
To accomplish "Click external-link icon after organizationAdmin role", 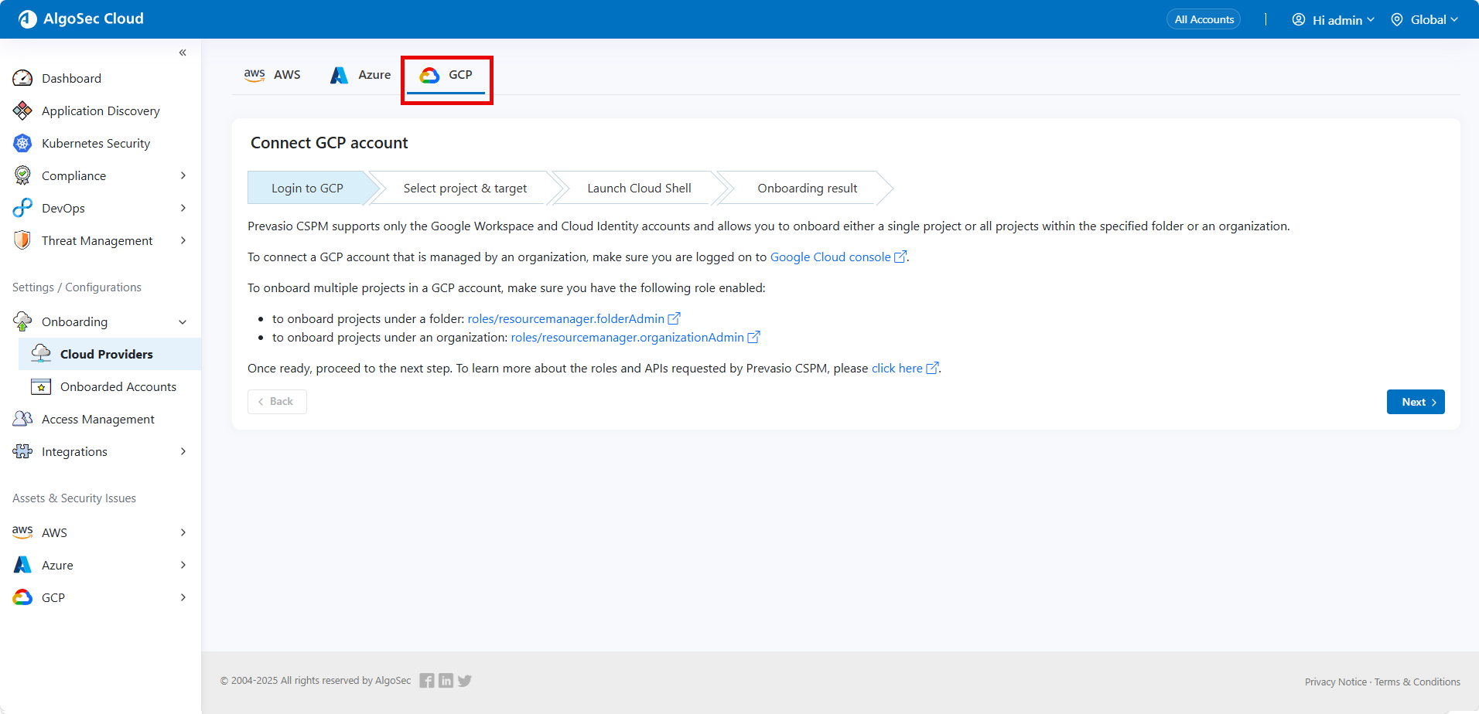I will coord(754,337).
